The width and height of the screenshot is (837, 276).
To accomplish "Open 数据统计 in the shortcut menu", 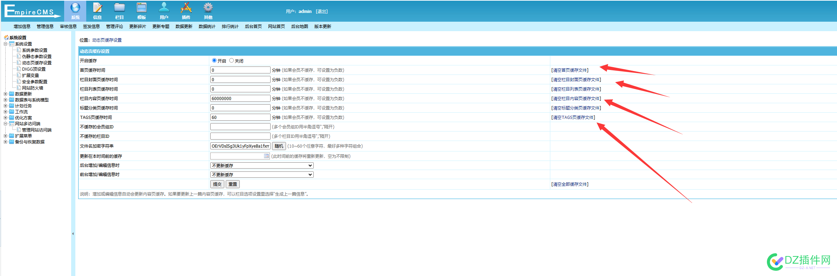I will coord(207,27).
